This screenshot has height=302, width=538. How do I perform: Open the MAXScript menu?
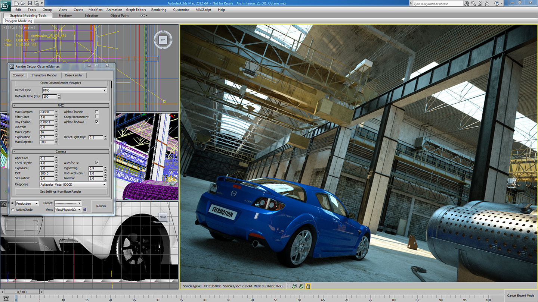tap(203, 10)
